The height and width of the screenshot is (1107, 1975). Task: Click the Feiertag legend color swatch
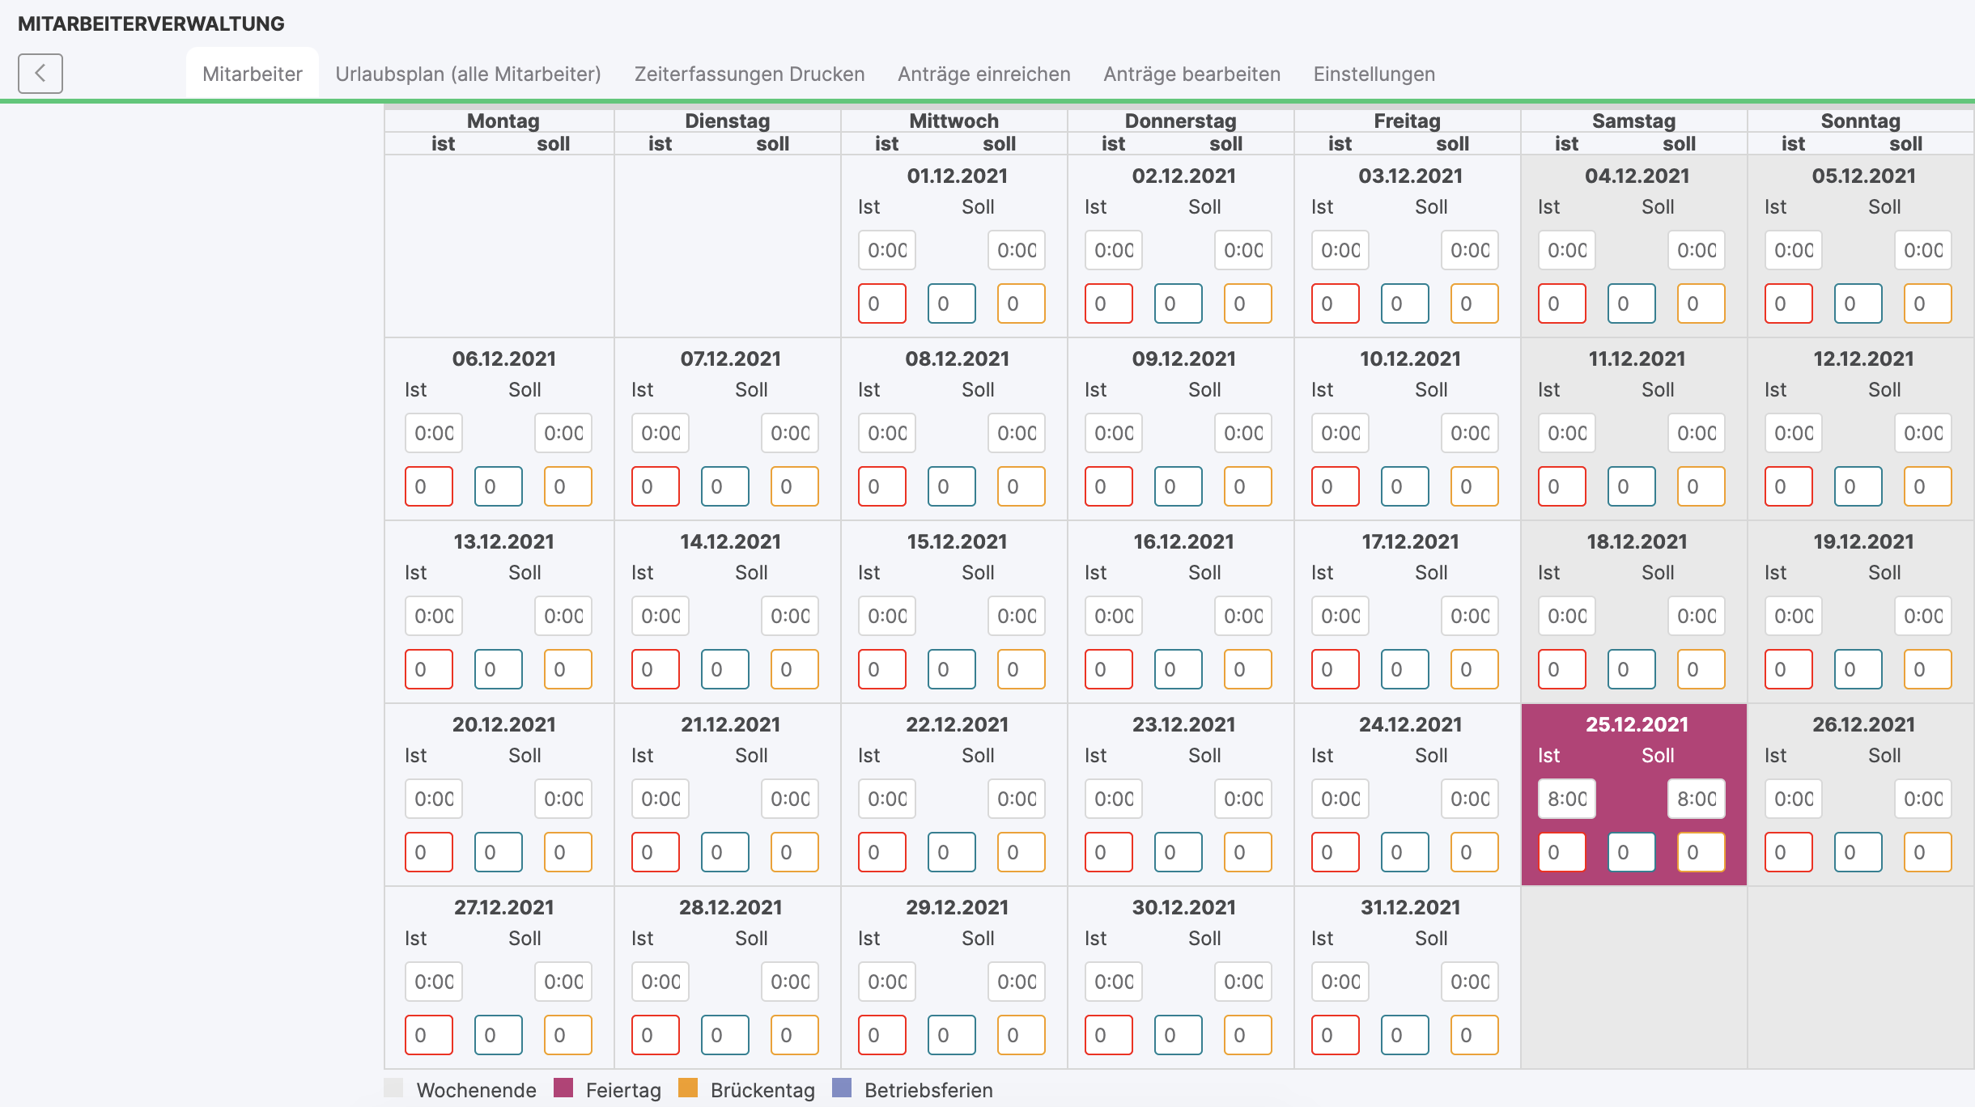[563, 1088]
